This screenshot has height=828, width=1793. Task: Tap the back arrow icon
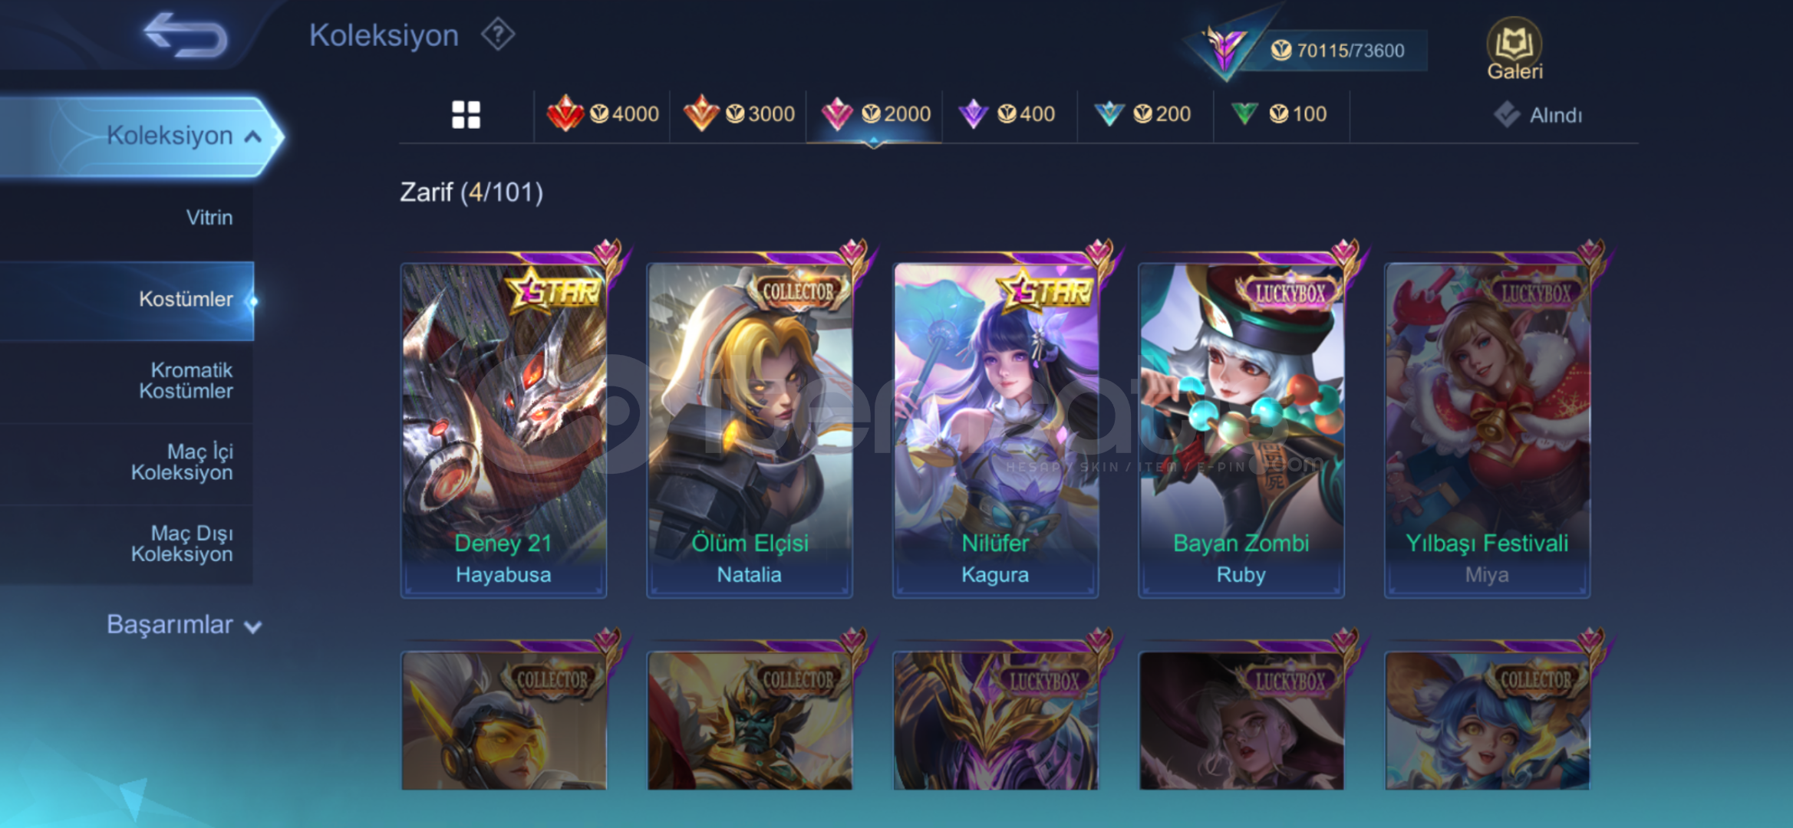point(186,35)
